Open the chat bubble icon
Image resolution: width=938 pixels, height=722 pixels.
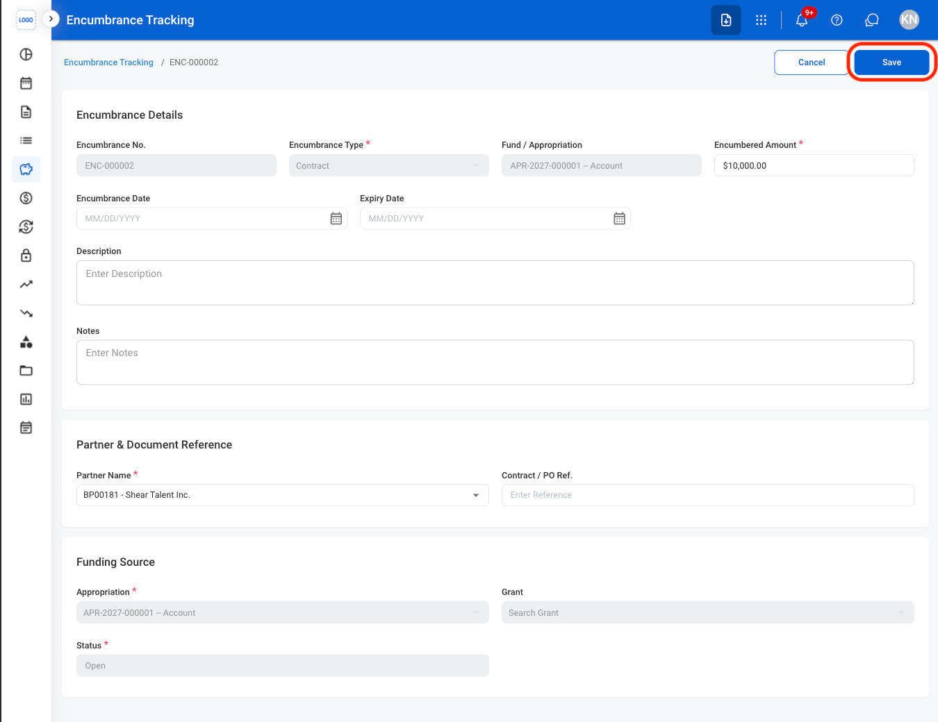pos(872,20)
